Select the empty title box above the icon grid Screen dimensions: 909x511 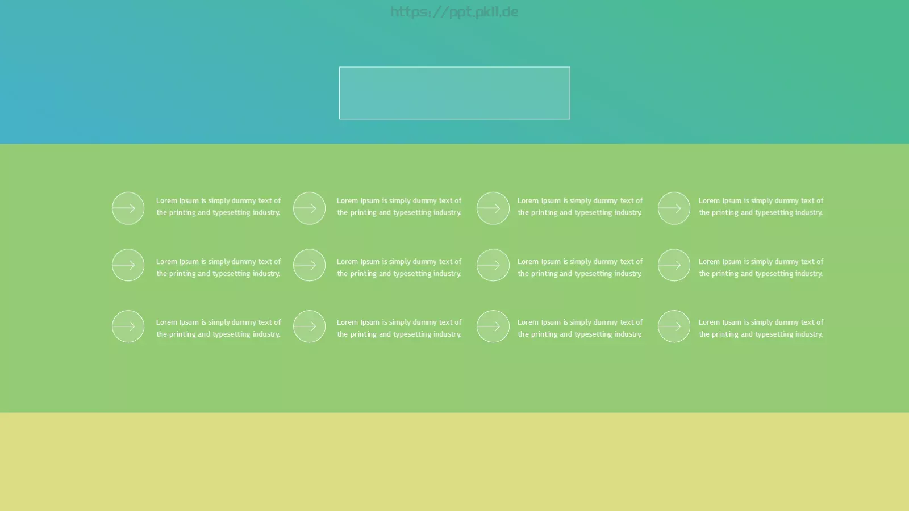pos(454,93)
